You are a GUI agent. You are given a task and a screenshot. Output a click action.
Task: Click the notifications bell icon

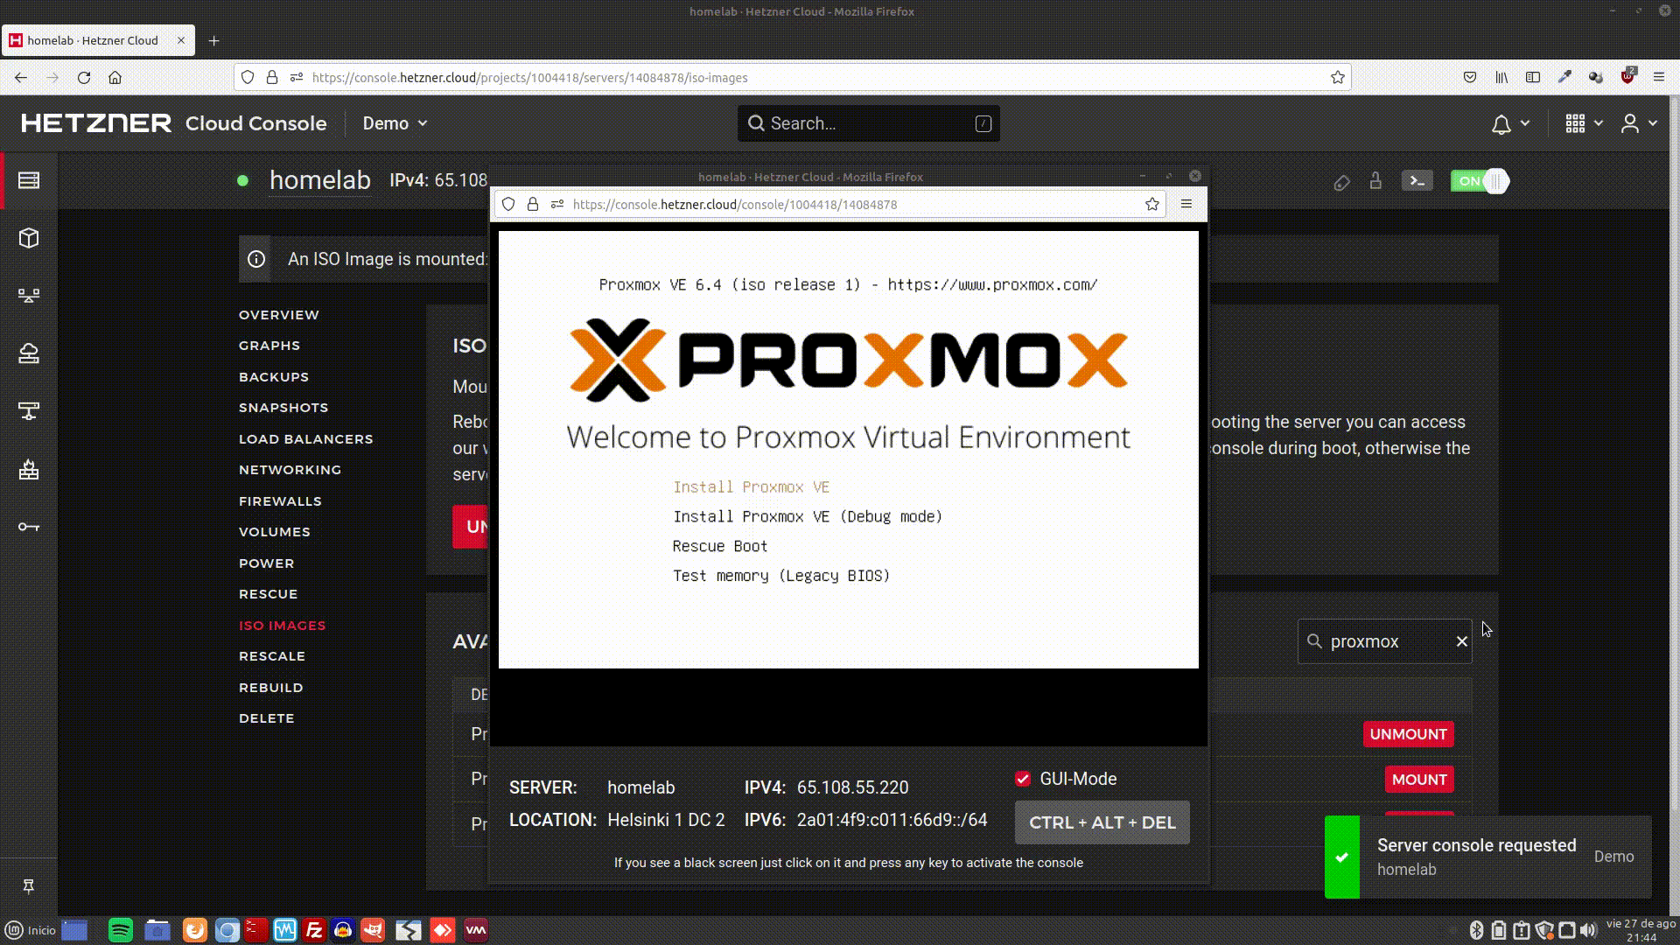pyautogui.click(x=1503, y=123)
